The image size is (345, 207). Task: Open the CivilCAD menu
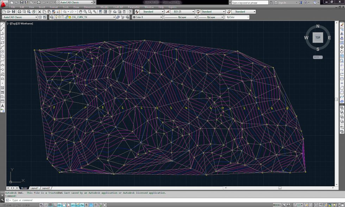pos(118,7)
